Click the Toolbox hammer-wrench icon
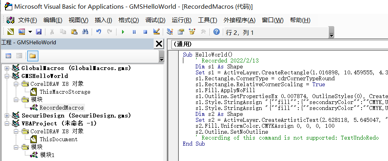This screenshot has height=161, width=388. tap(203, 32)
